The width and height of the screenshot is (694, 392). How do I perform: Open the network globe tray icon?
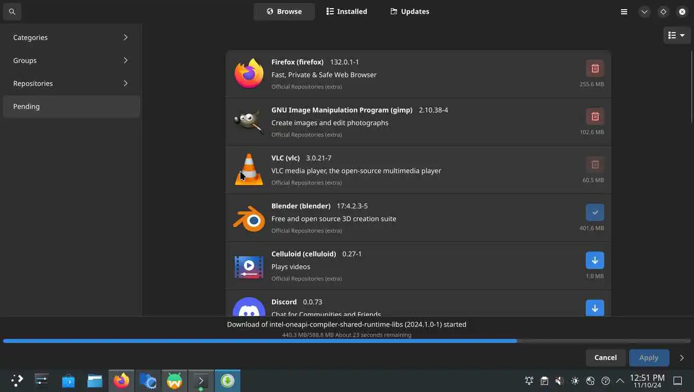590,381
